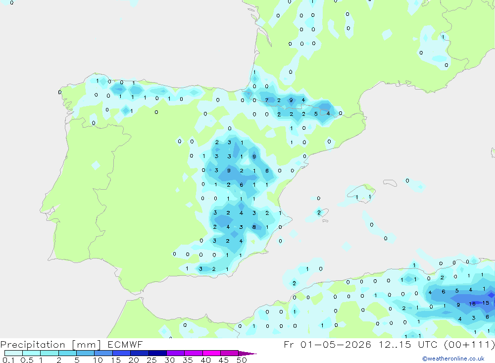Image resolution: width=495 pixels, height=363 pixels.
Task: Click the 25–30 mm navy legend swatch
Action: [x=157, y=353]
